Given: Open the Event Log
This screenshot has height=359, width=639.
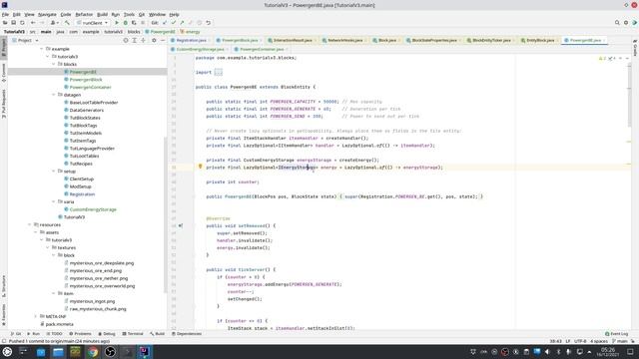Looking at the screenshot, I should click(x=617, y=334).
